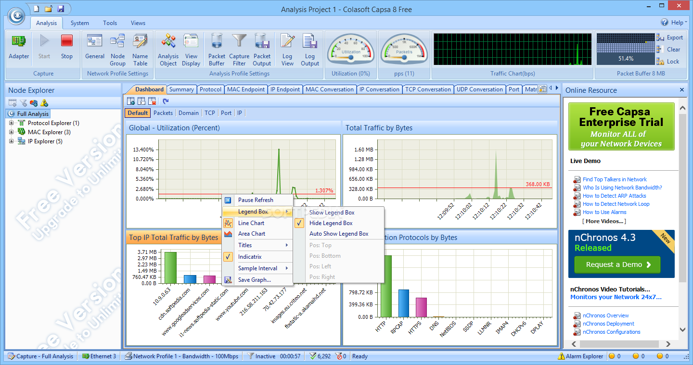Click the Start capture icon
The height and width of the screenshot is (365, 693).
pyautogui.click(x=44, y=47)
